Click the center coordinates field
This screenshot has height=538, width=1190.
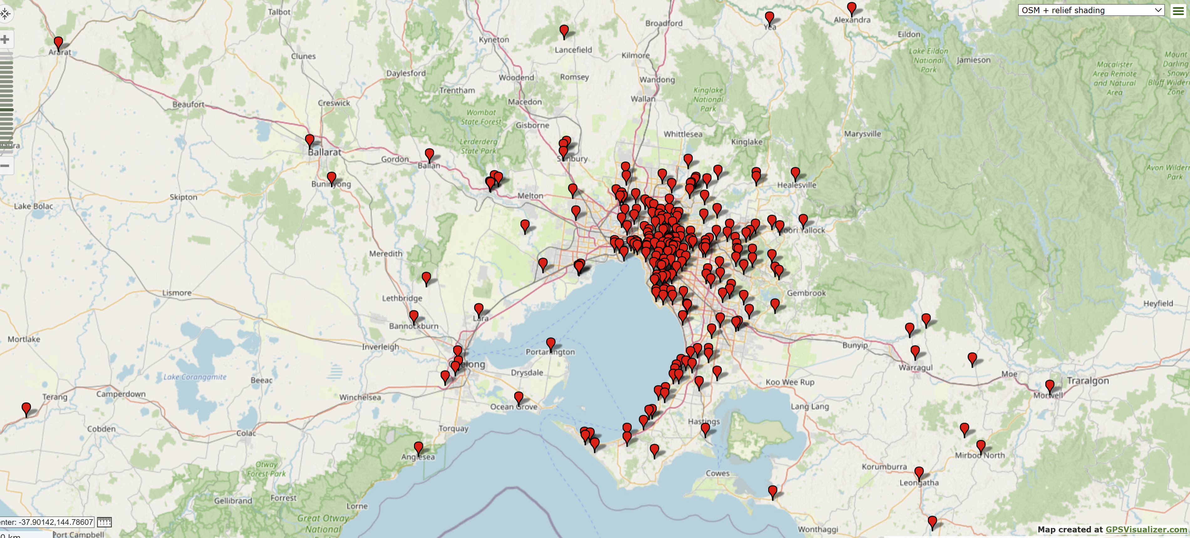(47, 522)
